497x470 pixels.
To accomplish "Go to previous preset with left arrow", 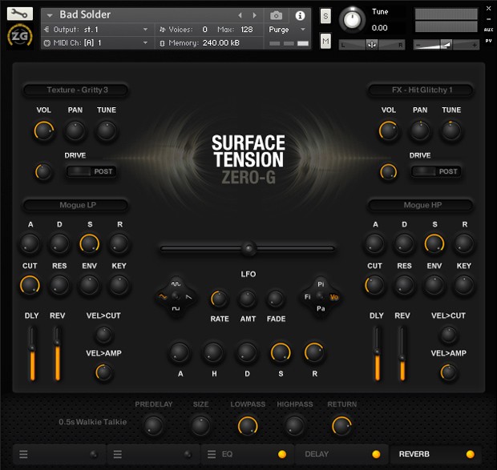I will click(240, 15).
